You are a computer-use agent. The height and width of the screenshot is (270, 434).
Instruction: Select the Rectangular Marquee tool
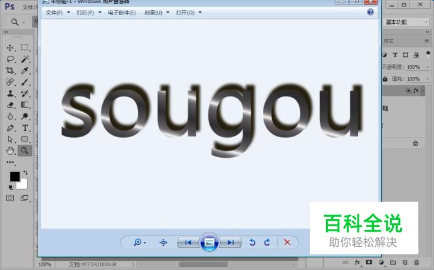point(24,48)
